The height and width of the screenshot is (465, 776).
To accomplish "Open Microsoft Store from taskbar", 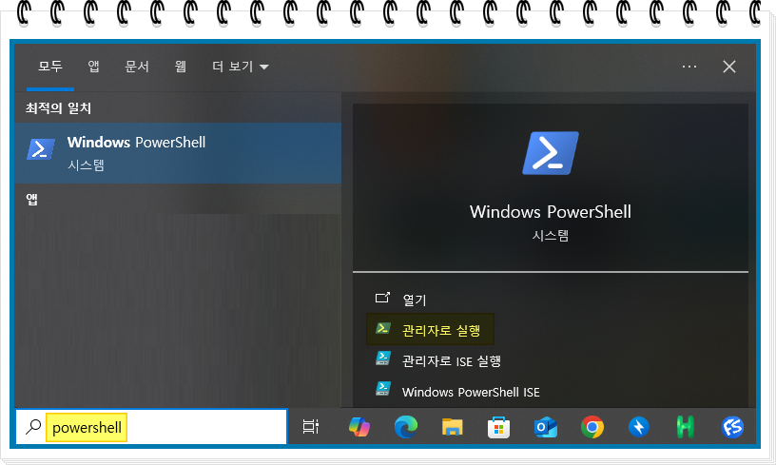I will pyautogui.click(x=499, y=427).
